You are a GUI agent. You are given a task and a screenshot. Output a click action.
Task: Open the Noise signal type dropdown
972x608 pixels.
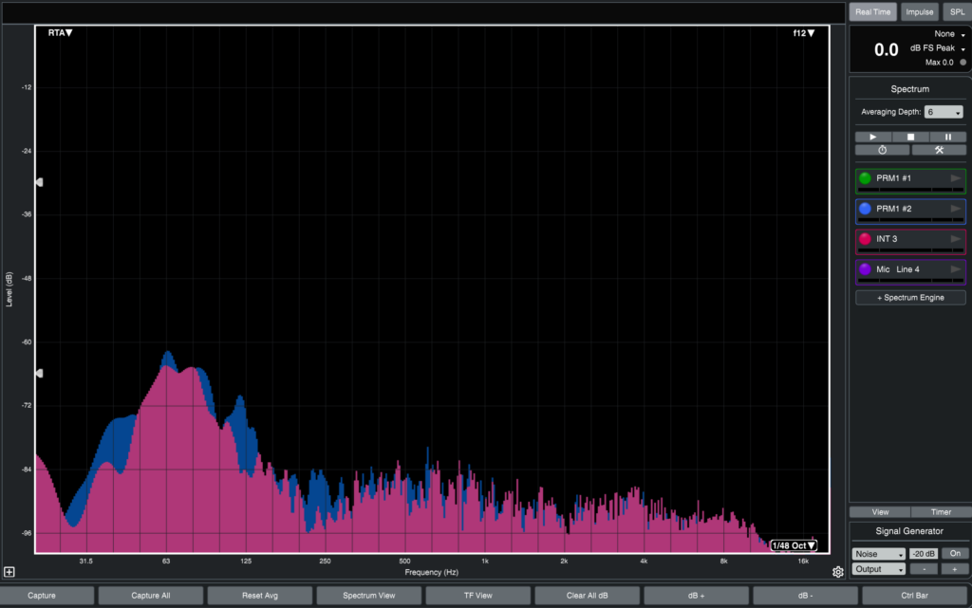click(878, 554)
